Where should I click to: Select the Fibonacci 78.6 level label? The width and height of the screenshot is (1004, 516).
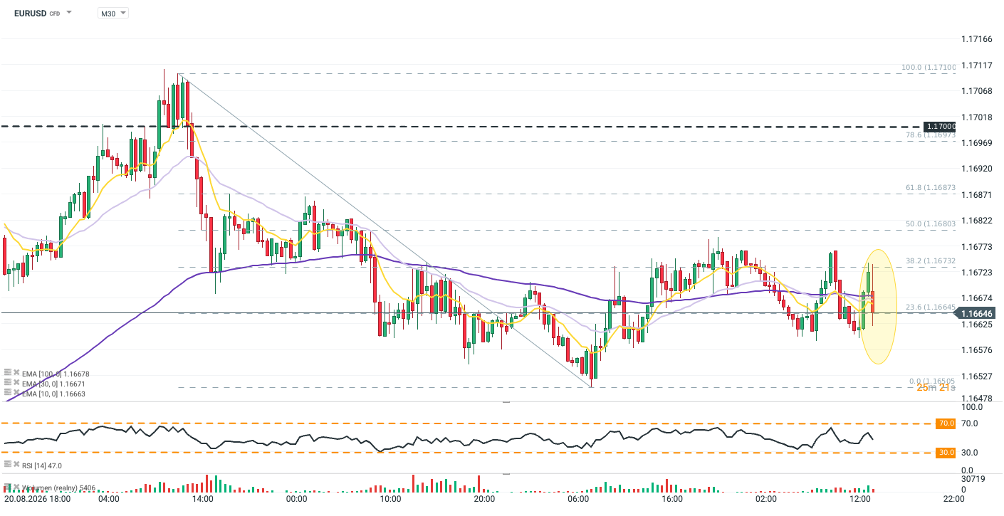931,135
